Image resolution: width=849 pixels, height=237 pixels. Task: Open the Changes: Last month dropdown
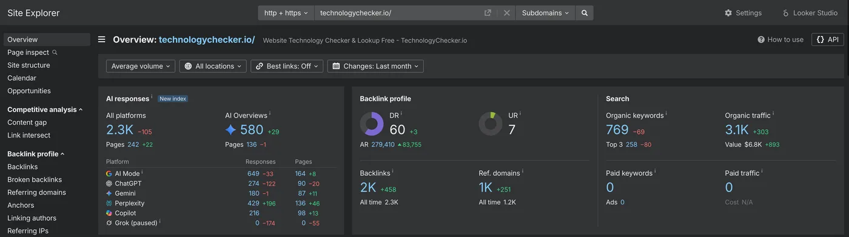[x=375, y=66]
